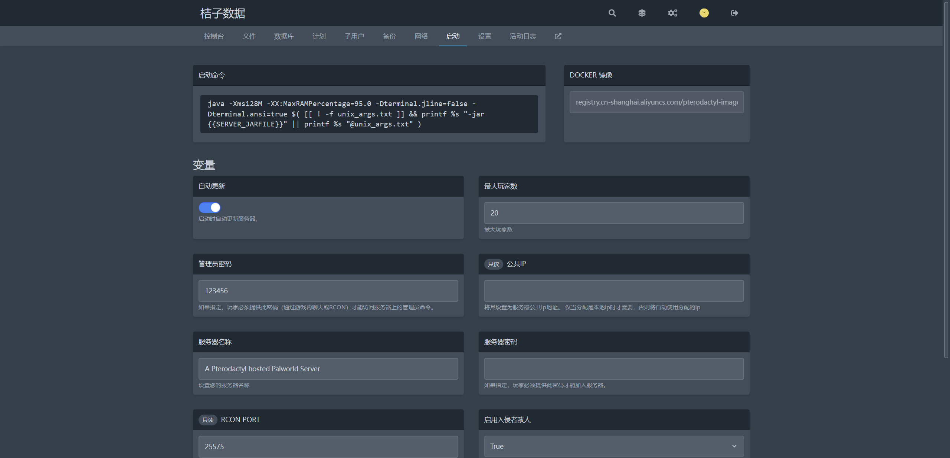Click the 启动时自动更新服务器 description text
The image size is (950, 458).
point(229,219)
